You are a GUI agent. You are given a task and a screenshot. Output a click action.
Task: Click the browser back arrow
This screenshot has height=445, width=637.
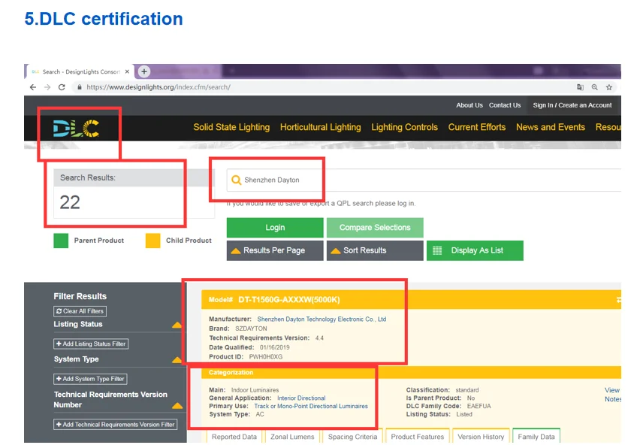pos(33,87)
